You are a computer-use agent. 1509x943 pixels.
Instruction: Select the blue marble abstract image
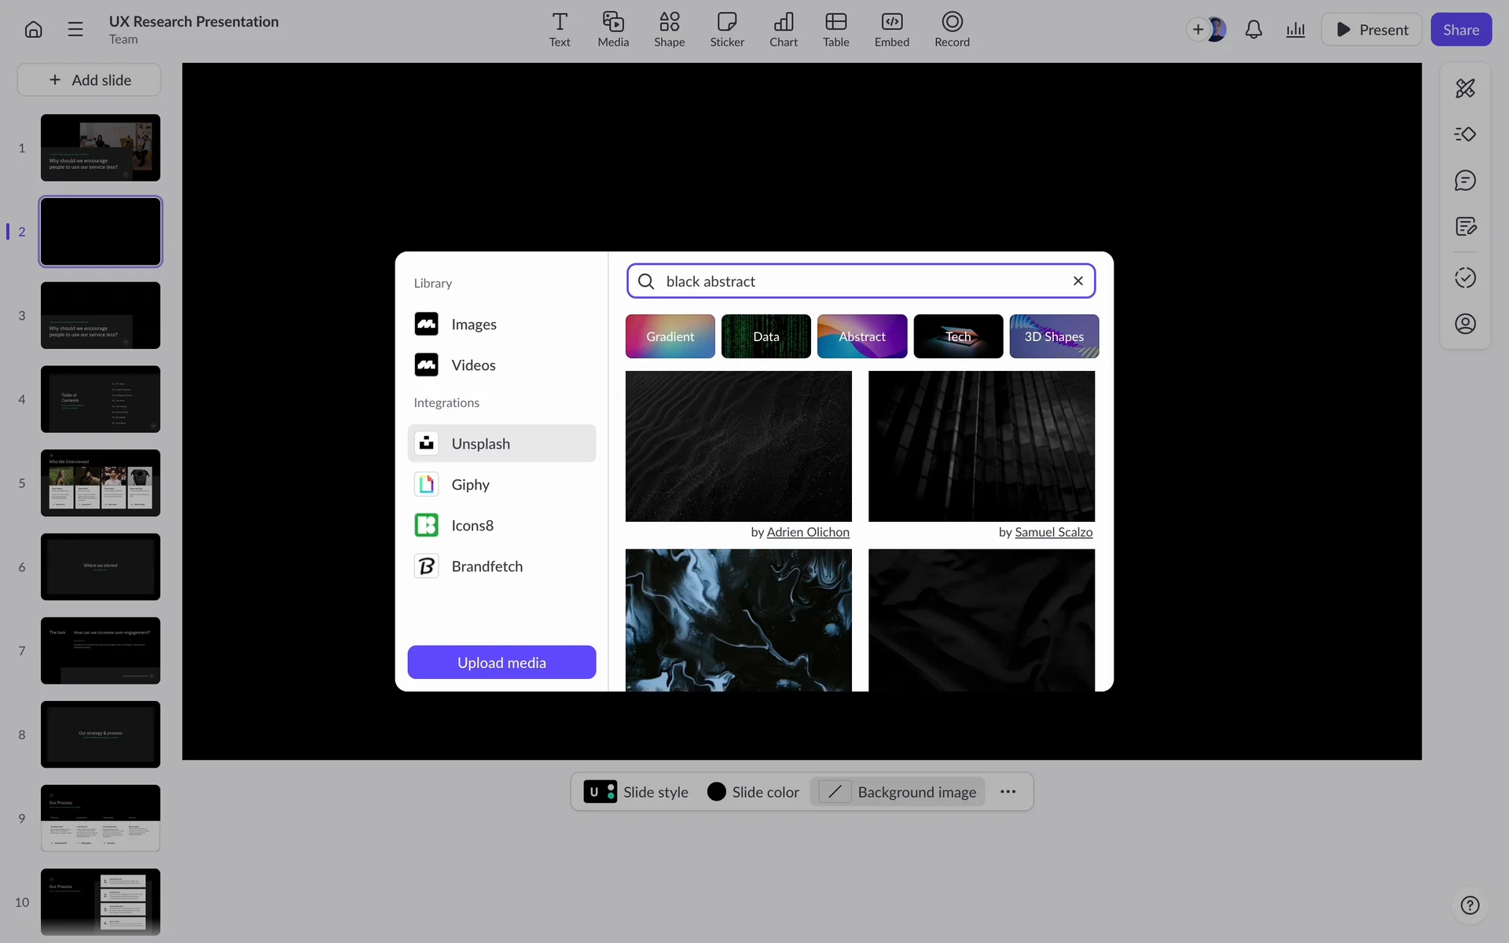pyautogui.click(x=738, y=620)
